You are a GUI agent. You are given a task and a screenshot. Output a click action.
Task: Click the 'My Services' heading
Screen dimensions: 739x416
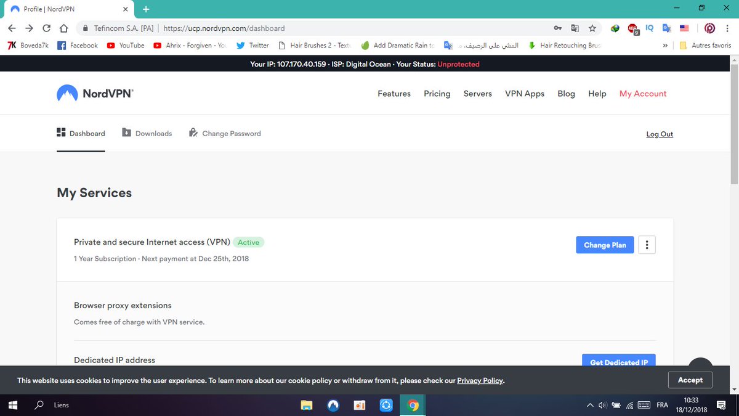click(94, 193)
